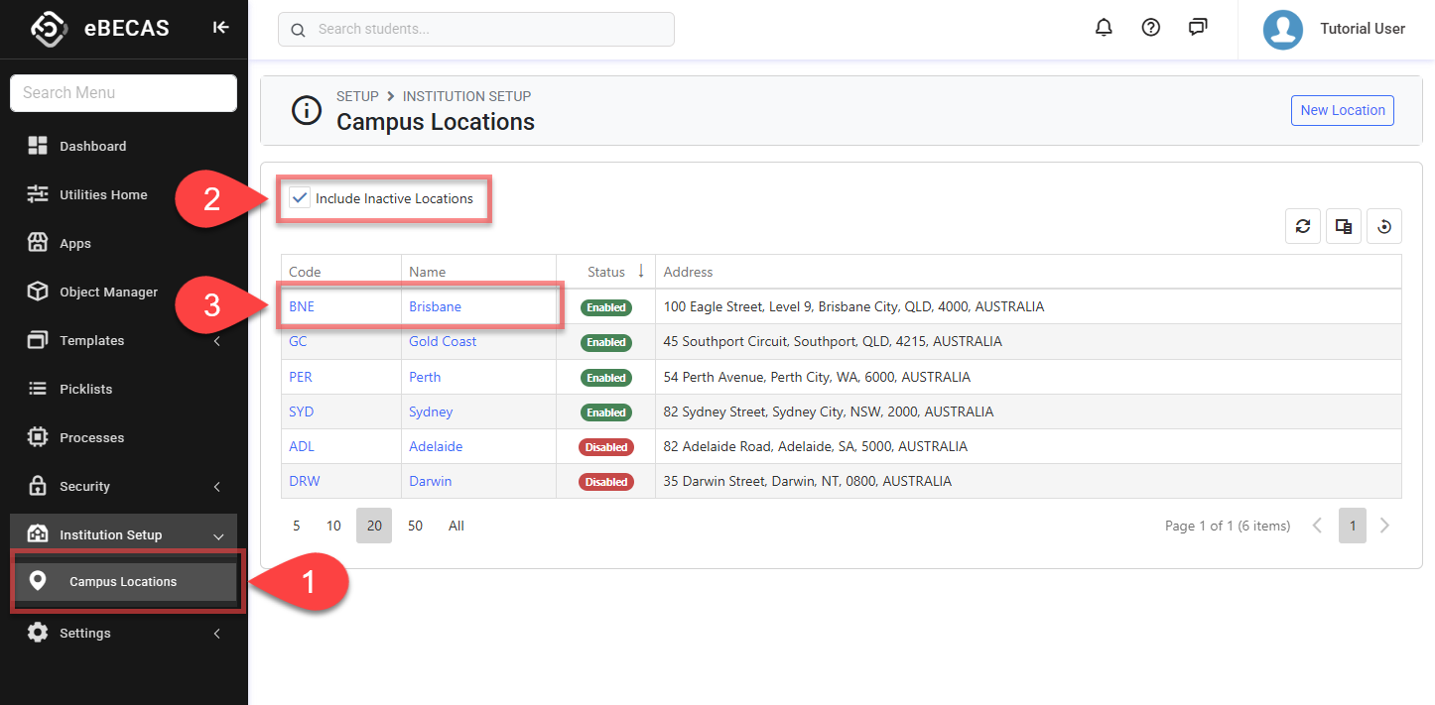This screenshot has width=1435, height=705.
Task: Click the New Location button
Action: click(x=1342, y=110)
